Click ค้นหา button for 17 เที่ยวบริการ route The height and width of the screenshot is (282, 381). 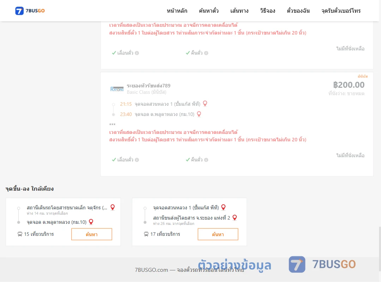tap(218, 234)
